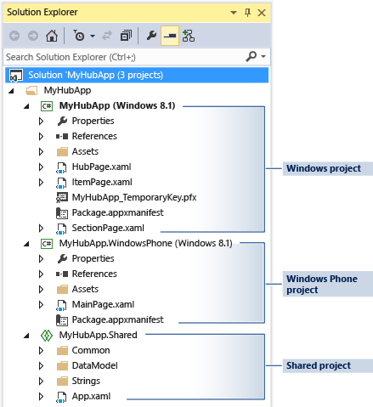The image size is (373, 407).
Task: Open the Pending Changes Filter clock icon
Action: 79,36
